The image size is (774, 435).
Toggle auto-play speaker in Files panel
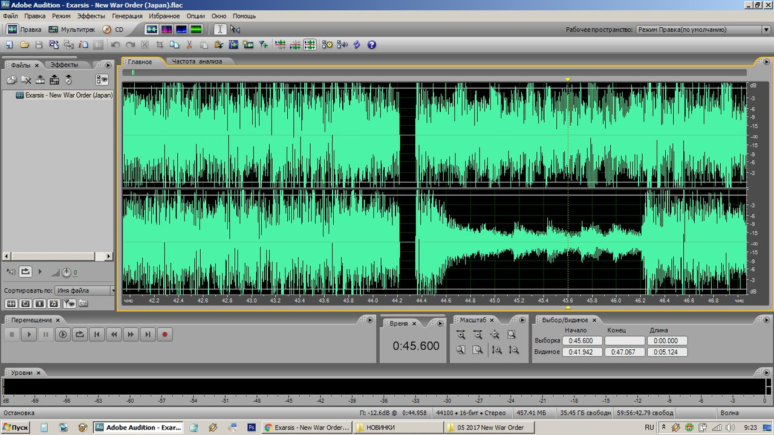pos(10,272)
